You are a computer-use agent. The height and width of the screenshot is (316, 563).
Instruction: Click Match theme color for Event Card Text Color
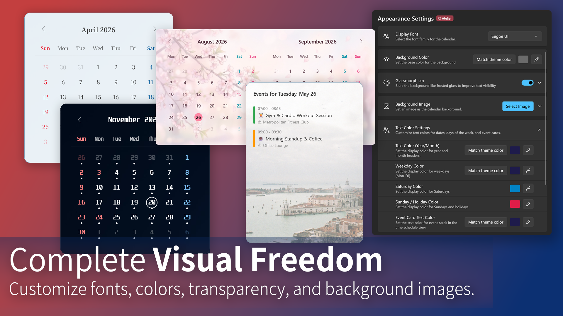tap(486, 222)
